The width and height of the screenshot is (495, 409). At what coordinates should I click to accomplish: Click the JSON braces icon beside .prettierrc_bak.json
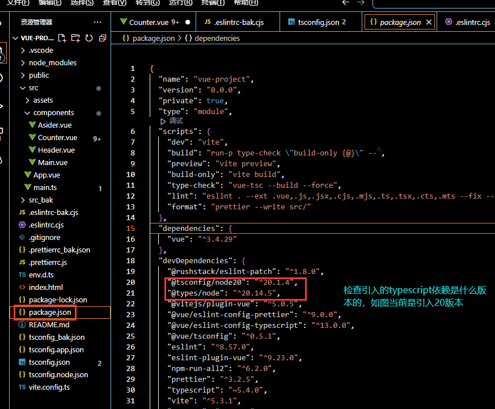coord(22,250)
